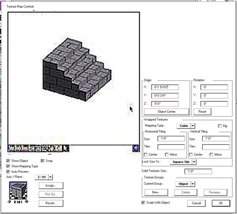Click the Rotation Reset button
Screen dimensions: 237x214
[x=202, y=111]
